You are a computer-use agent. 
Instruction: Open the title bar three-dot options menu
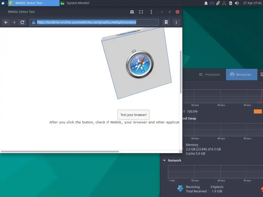click(x=151, y=12)
